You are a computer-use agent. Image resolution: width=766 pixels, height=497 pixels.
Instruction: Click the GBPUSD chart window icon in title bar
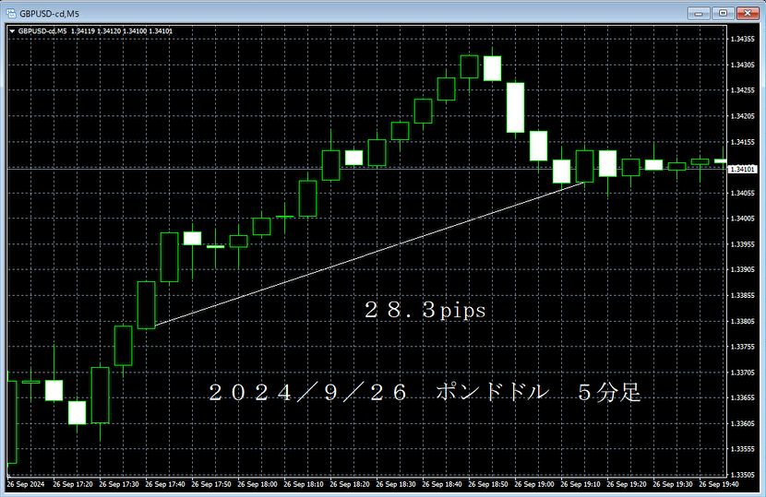11,13
